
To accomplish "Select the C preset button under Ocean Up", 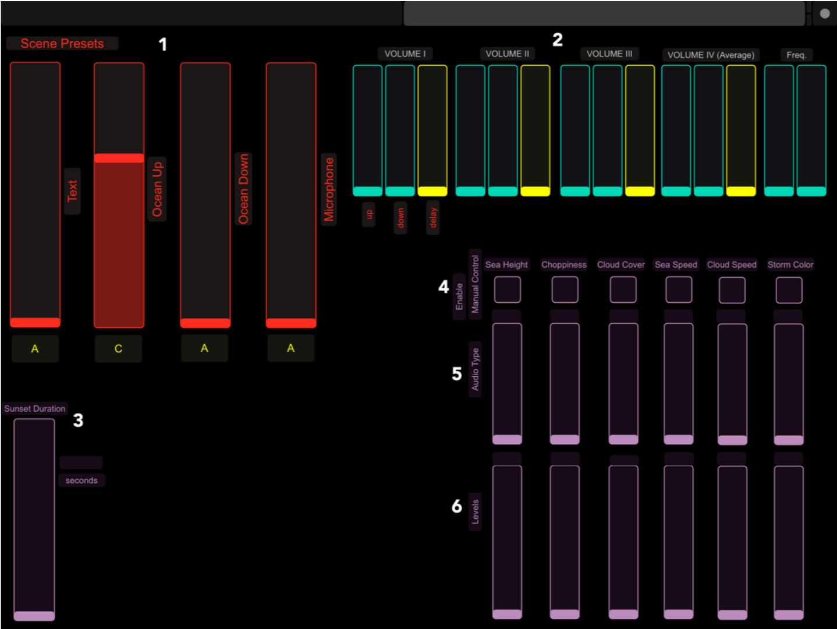I will 118,348.
